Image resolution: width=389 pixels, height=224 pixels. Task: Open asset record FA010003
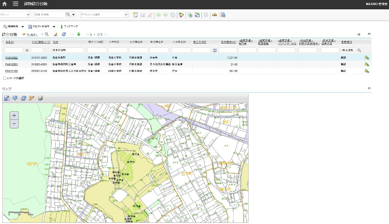pos(11,64)
